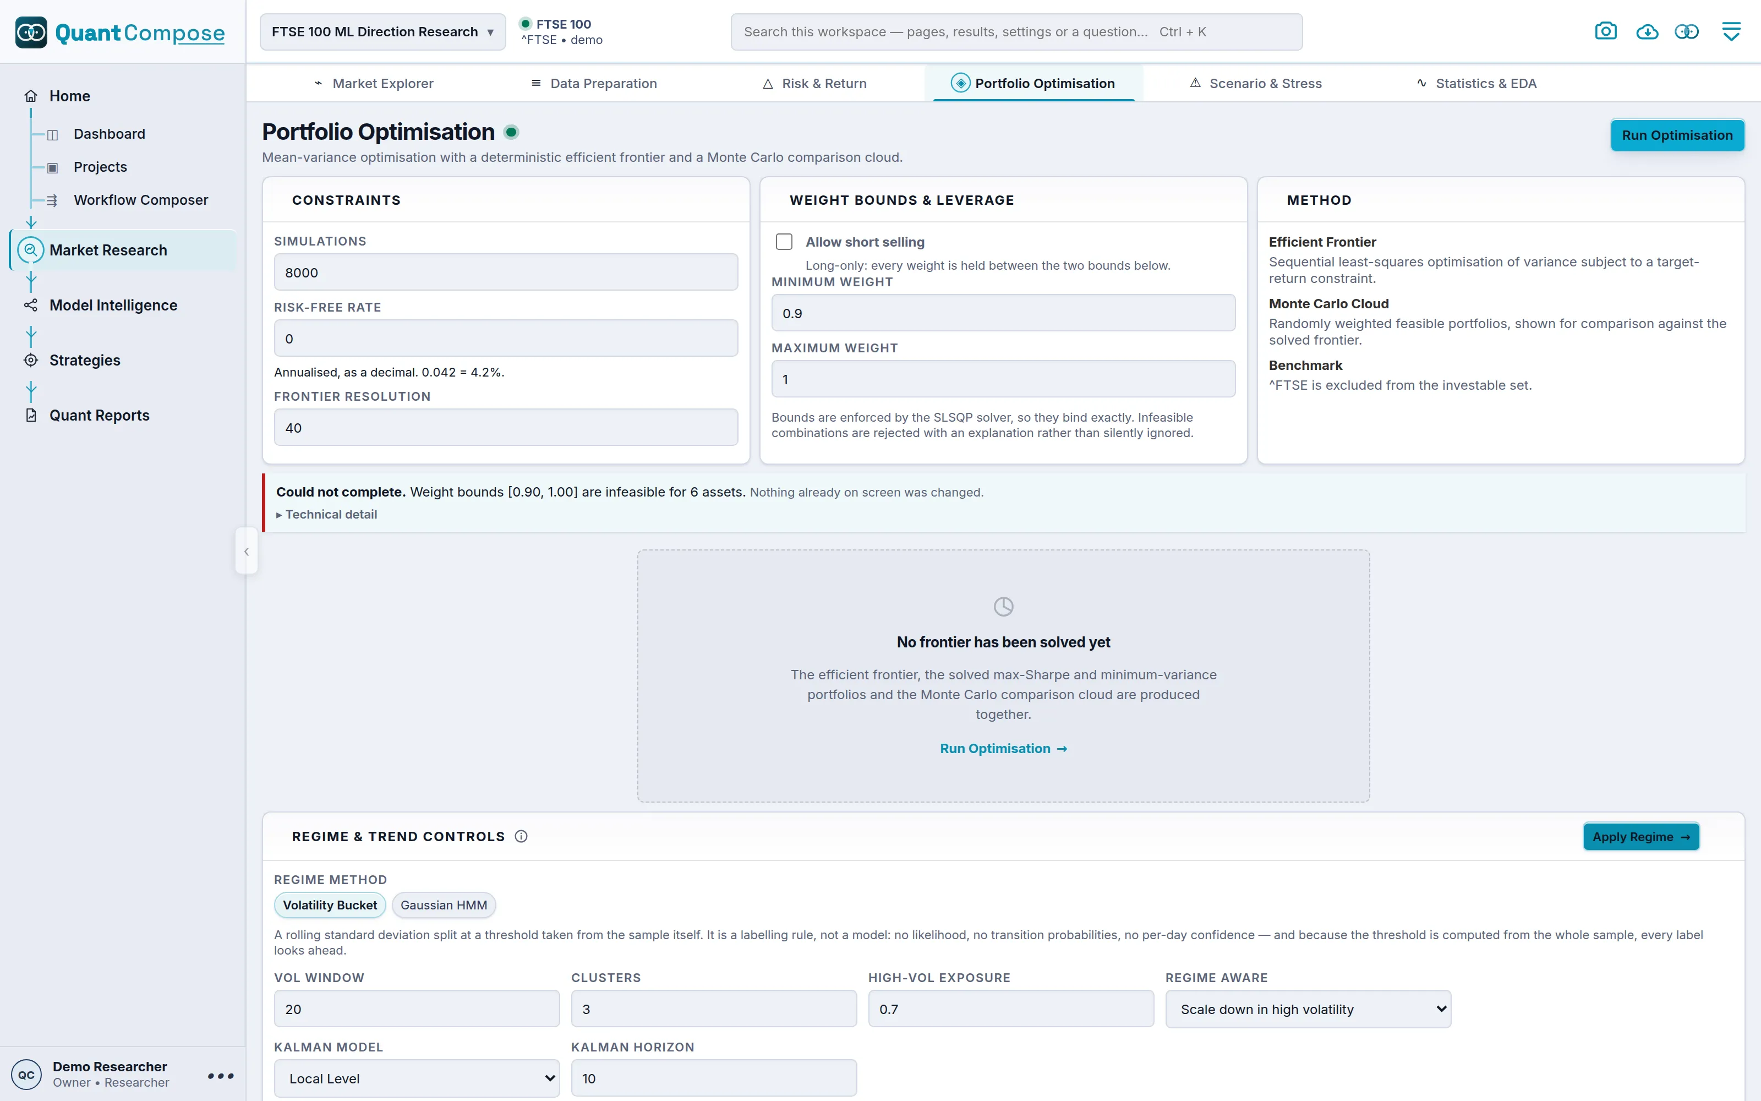The image size is (1761, 1101).
Task: Open the Scenario & Stress tab
Action: click(1255, 84)
